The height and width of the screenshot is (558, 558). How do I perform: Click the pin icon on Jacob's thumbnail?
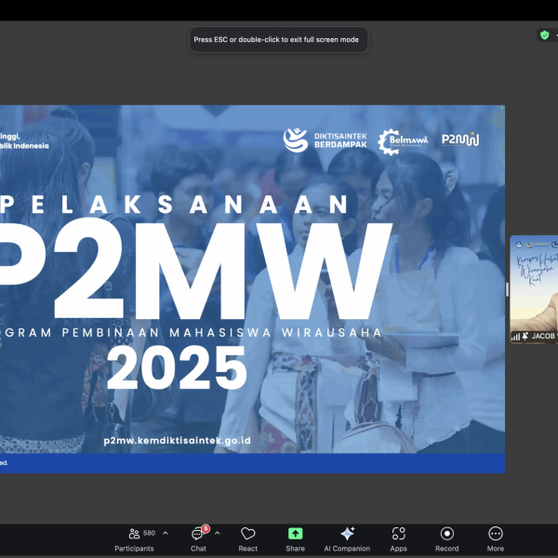click(x=525, y=337)
